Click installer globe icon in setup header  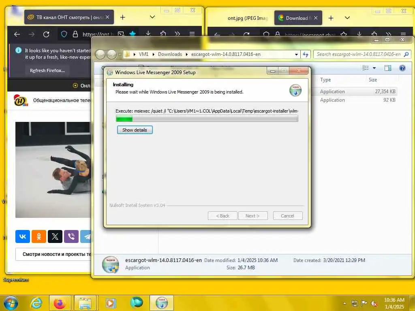pyautogui.click(x=295, y=90)
